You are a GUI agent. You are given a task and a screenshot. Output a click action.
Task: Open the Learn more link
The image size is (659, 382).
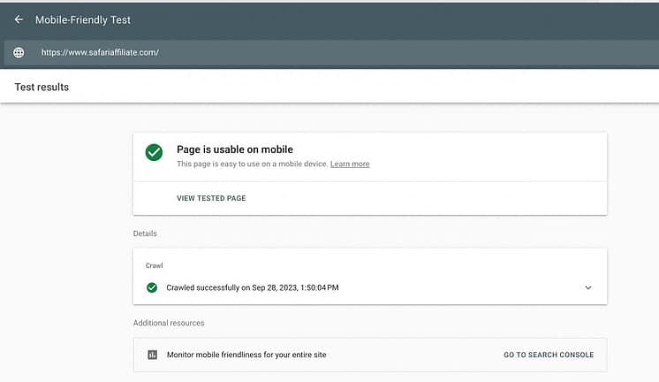click(x=350, y=164)
